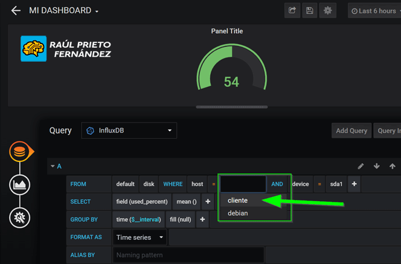Move query A up with arrow icon
This screenshot has height=264, width=401.
tap(393, 166)
